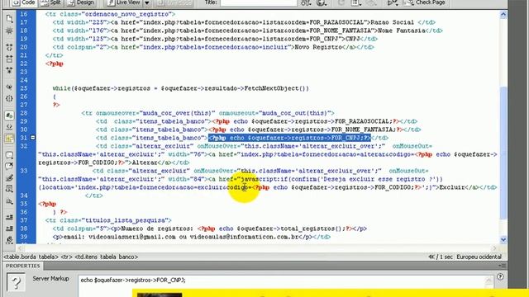Click the Refresh Design View icon

click(341, 2)
